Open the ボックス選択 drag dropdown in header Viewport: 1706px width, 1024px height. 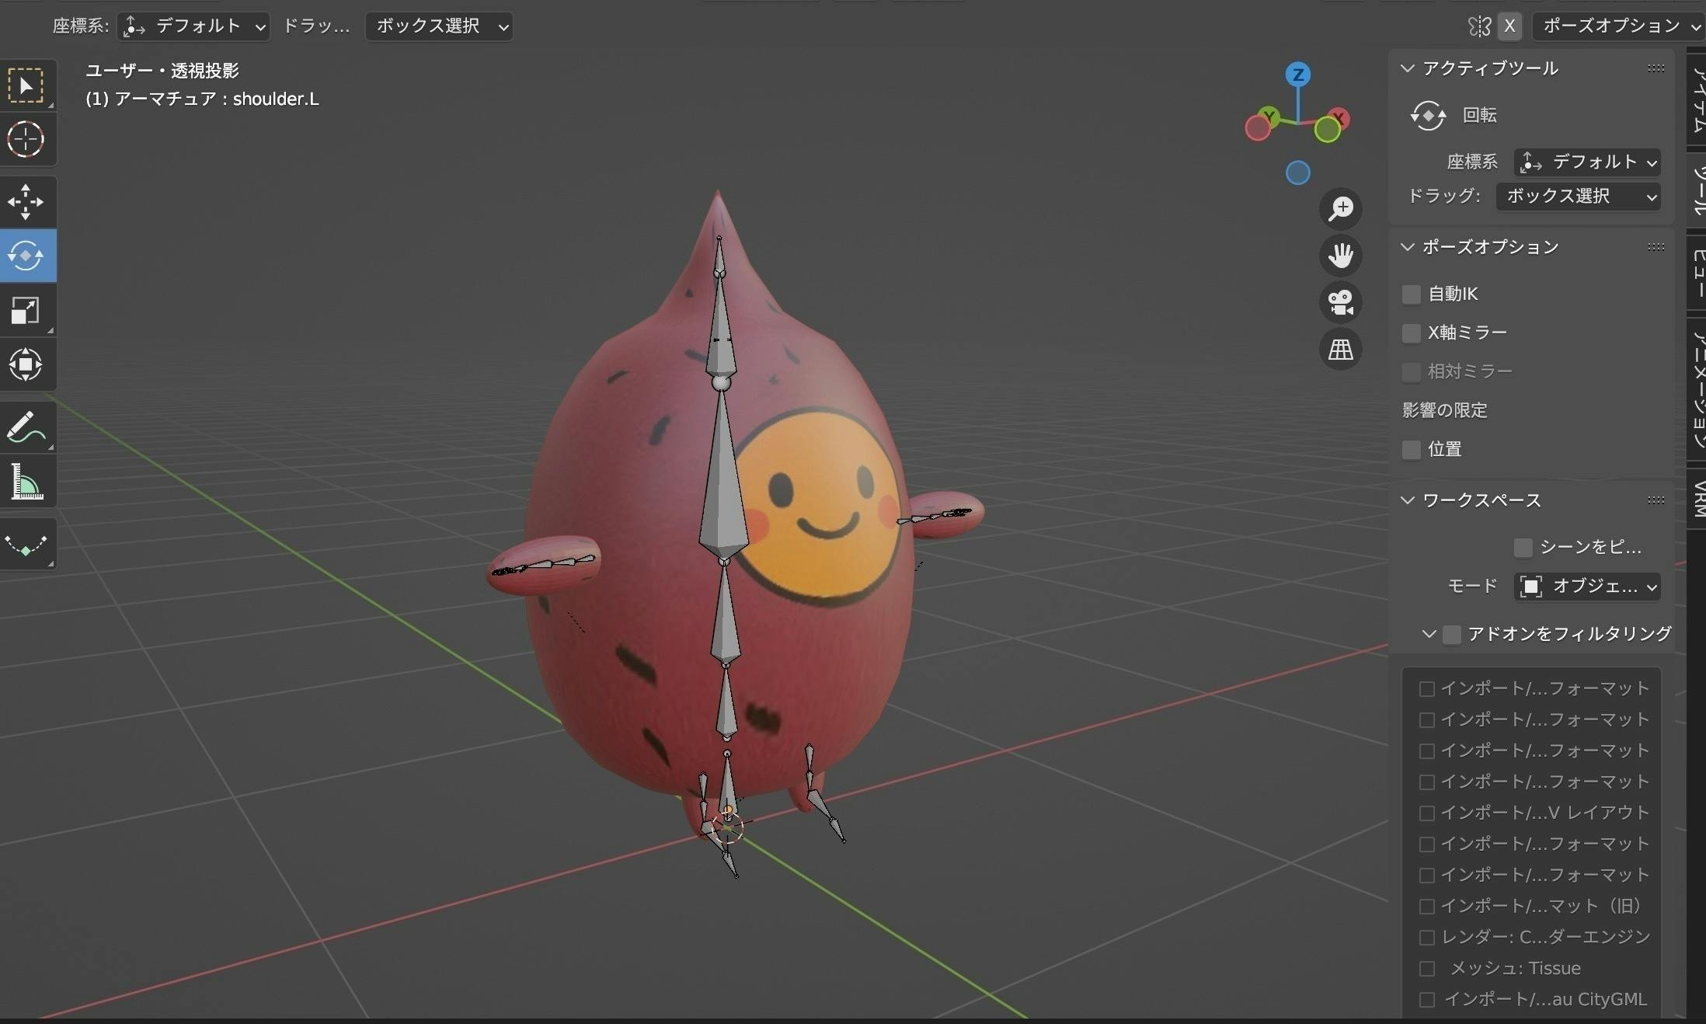[x=439, y=26]
